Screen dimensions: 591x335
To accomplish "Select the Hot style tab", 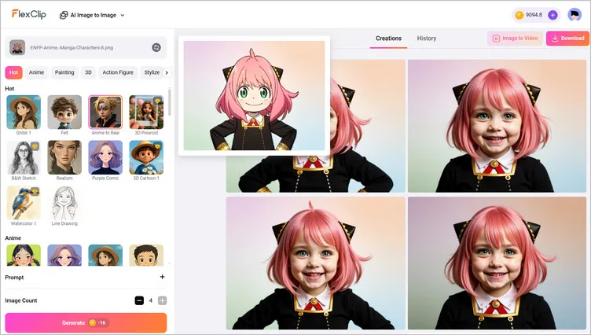I will (x=13, y=72).
